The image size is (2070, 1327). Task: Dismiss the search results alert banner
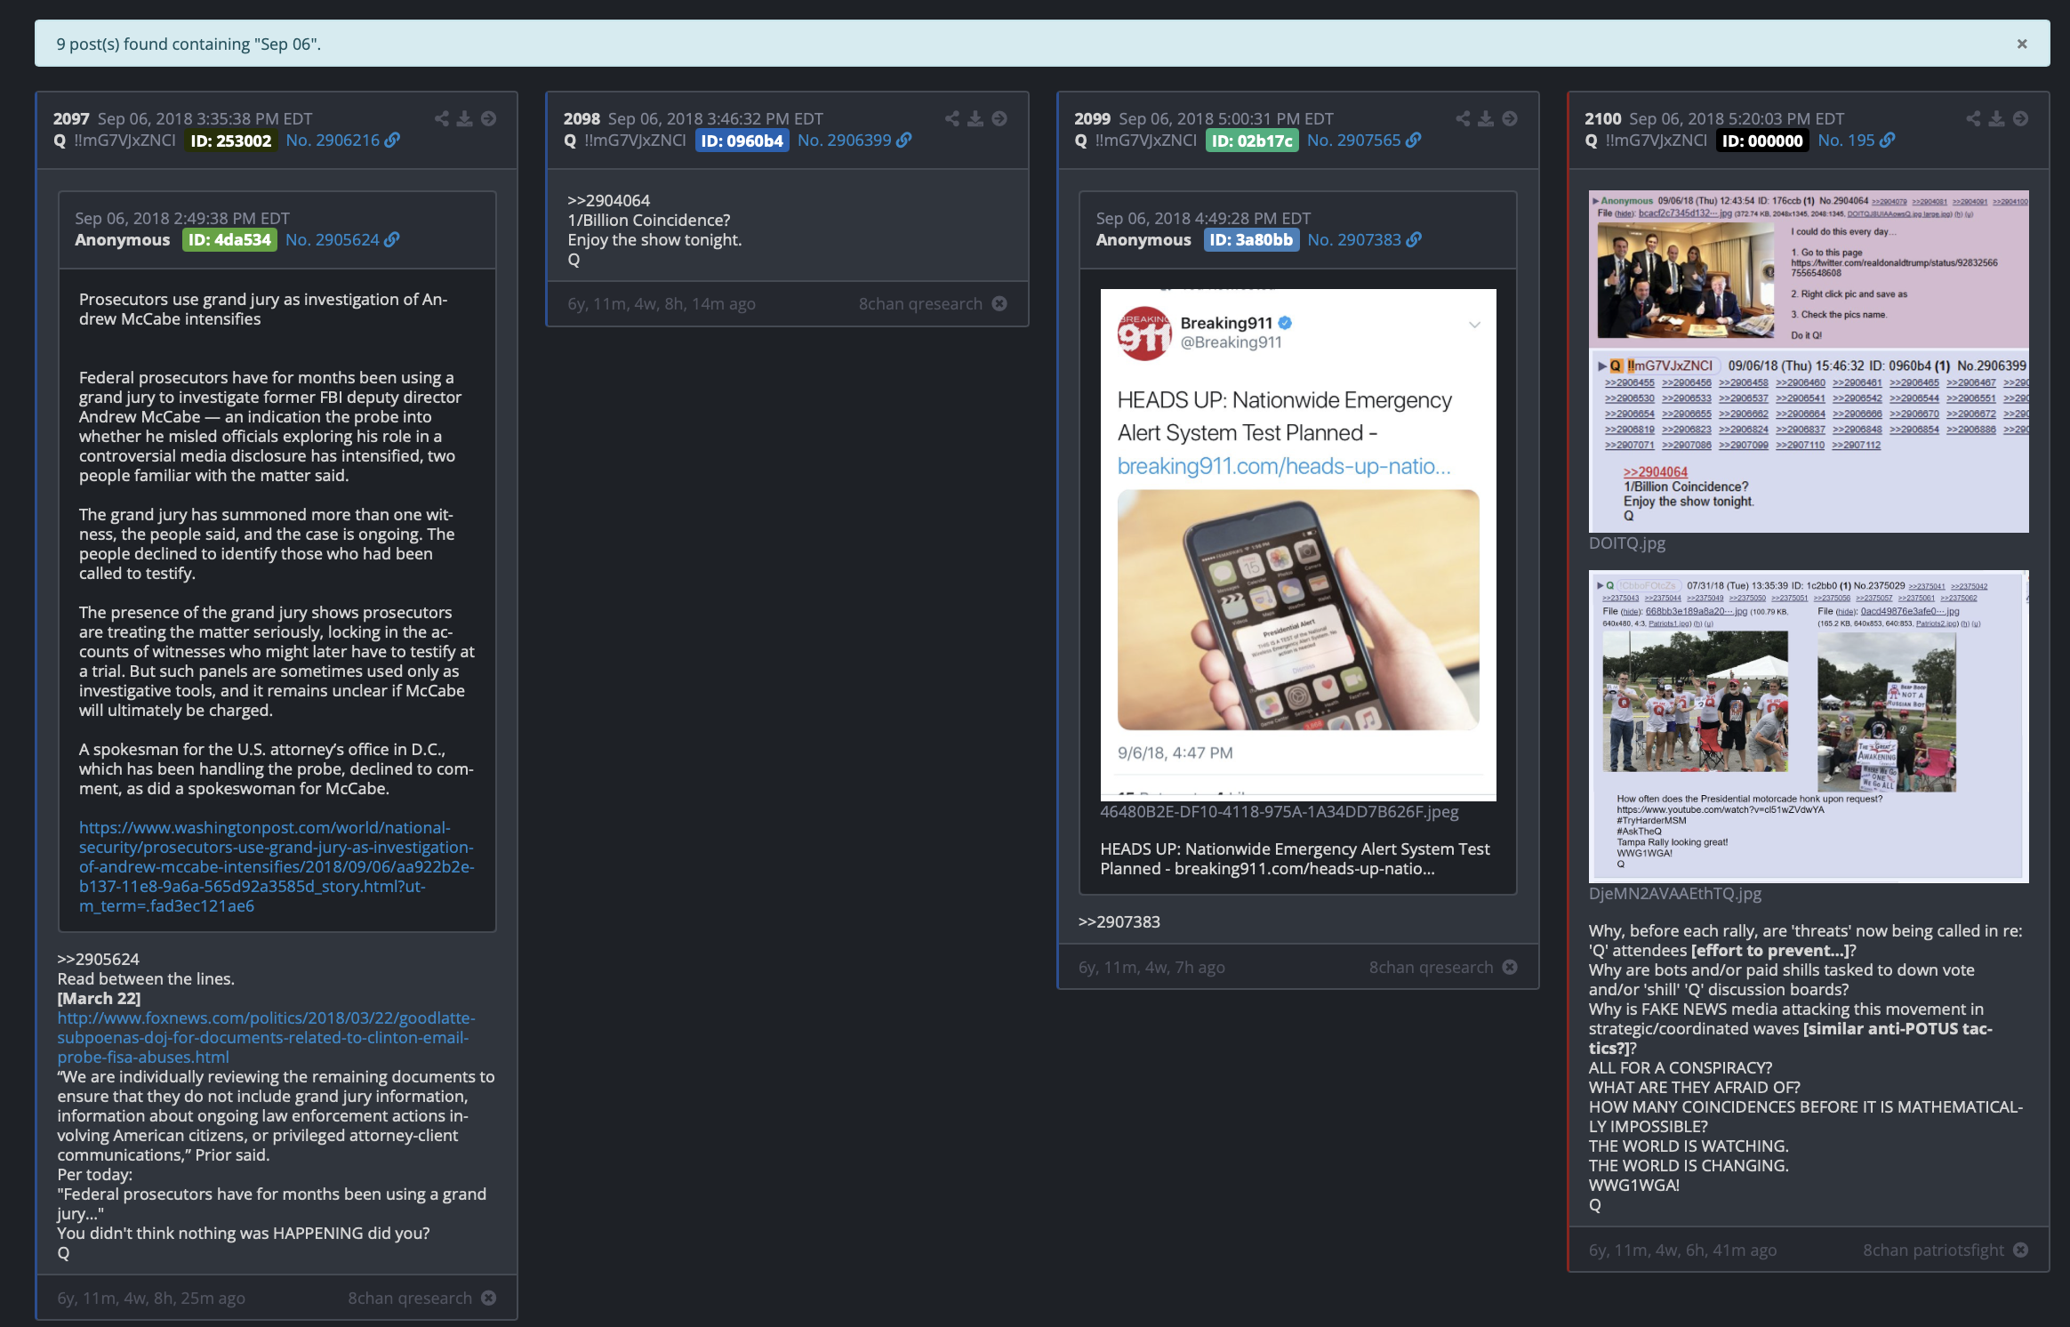2021,44
